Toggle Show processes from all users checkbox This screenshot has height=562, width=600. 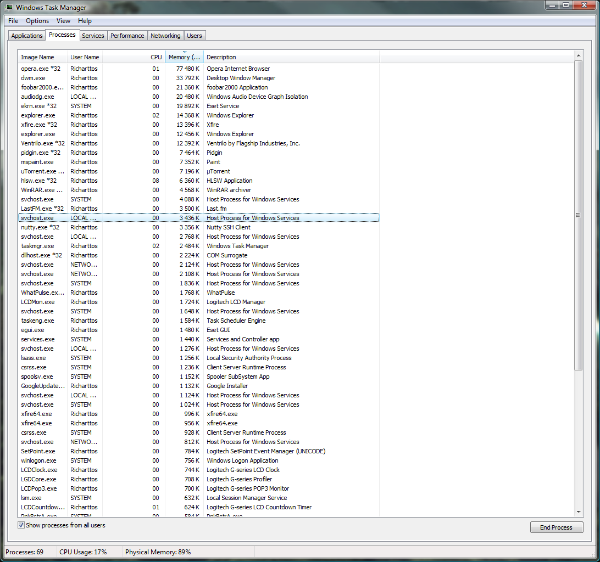[21, 525]
